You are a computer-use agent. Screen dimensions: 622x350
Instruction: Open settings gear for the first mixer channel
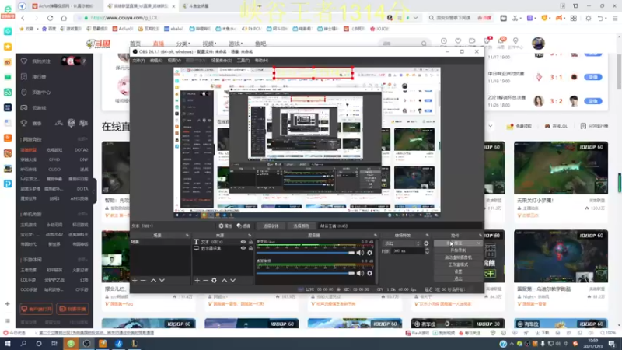[x=370, y=253]
